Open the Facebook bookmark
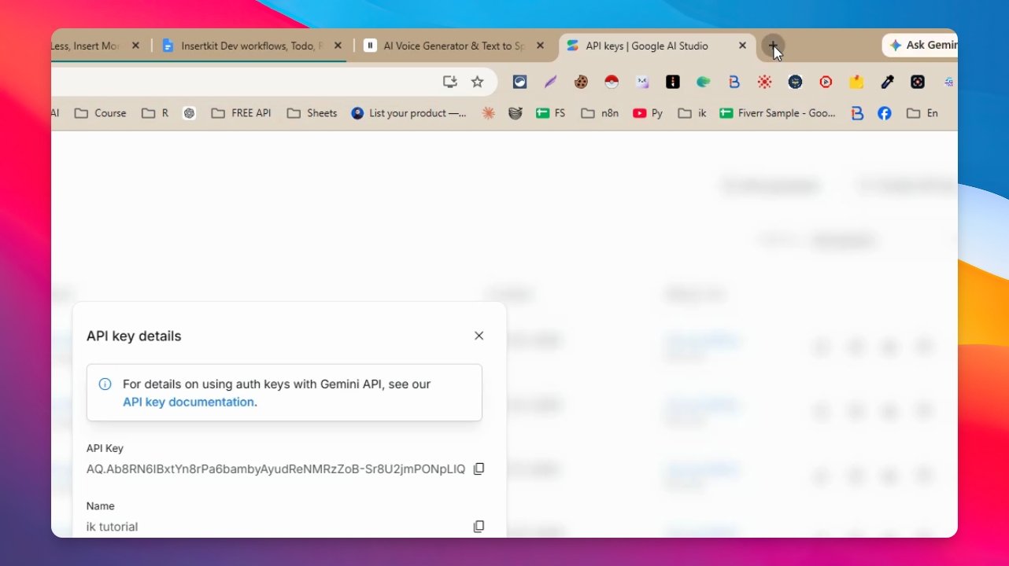This screenshot has width=1009, height=566. pyautogui.click(x=885, y=113)
